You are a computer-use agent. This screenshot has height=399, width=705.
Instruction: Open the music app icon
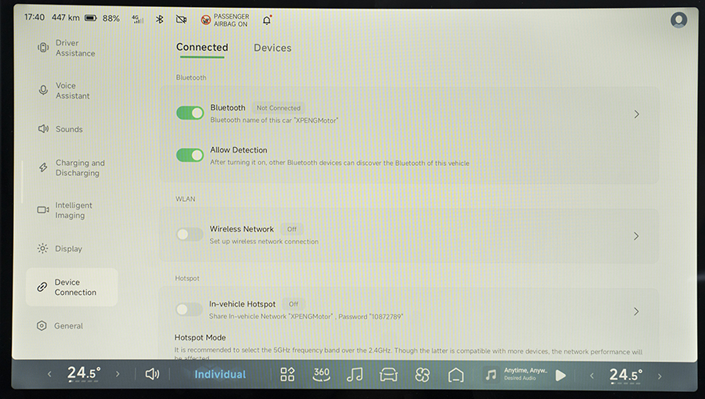click(355, 375)
